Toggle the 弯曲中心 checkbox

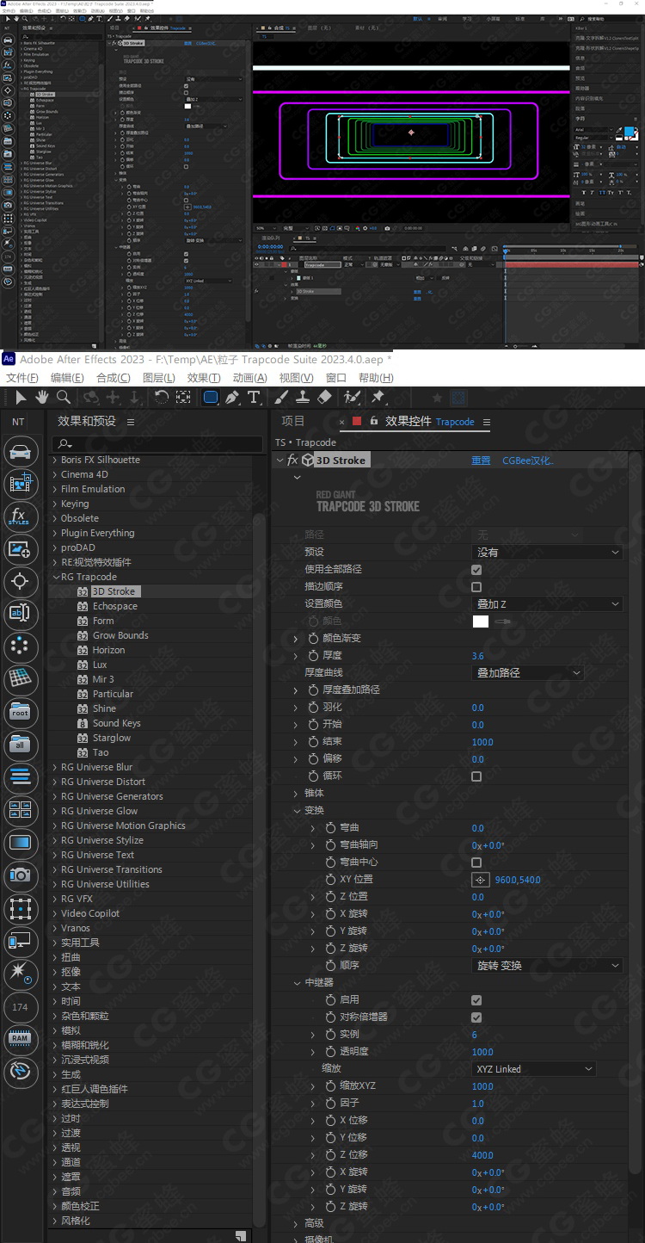(476, 863)
